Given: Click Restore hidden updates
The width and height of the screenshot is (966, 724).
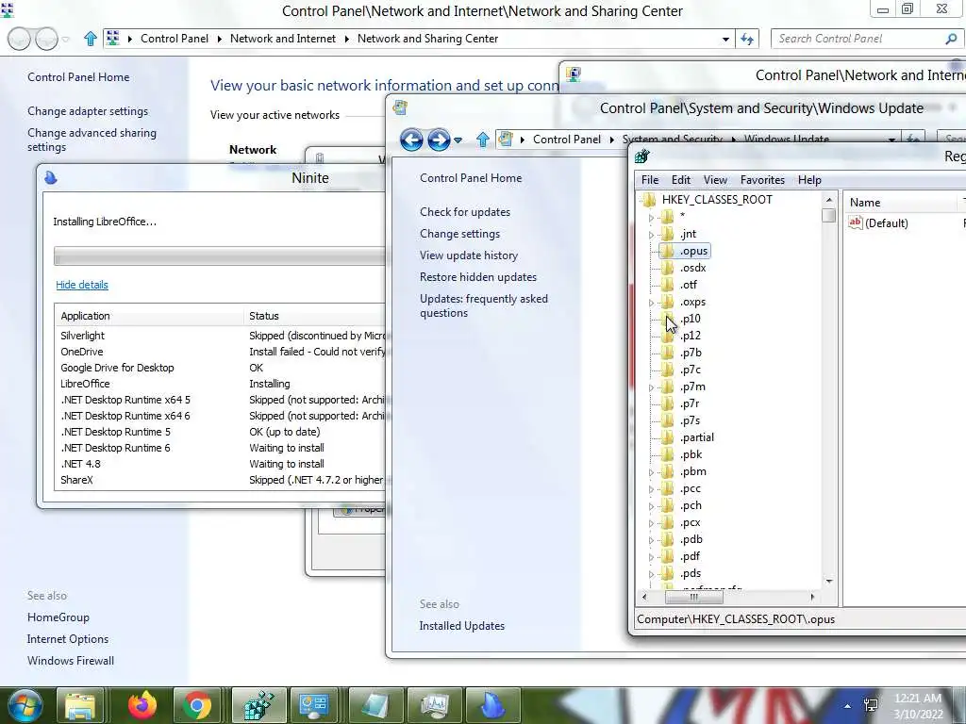Looking at the screenshot, I should (478, 277).
